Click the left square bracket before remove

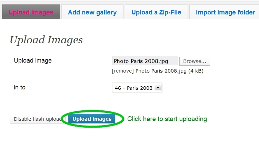(x=113, y=71)
